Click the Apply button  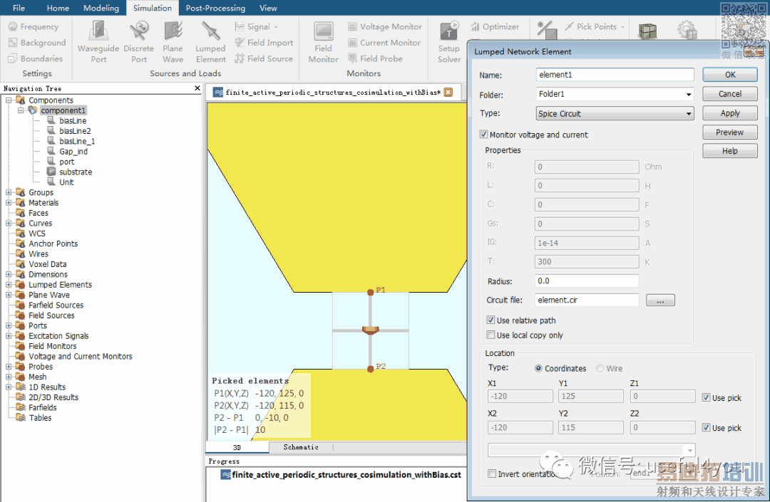729,113
